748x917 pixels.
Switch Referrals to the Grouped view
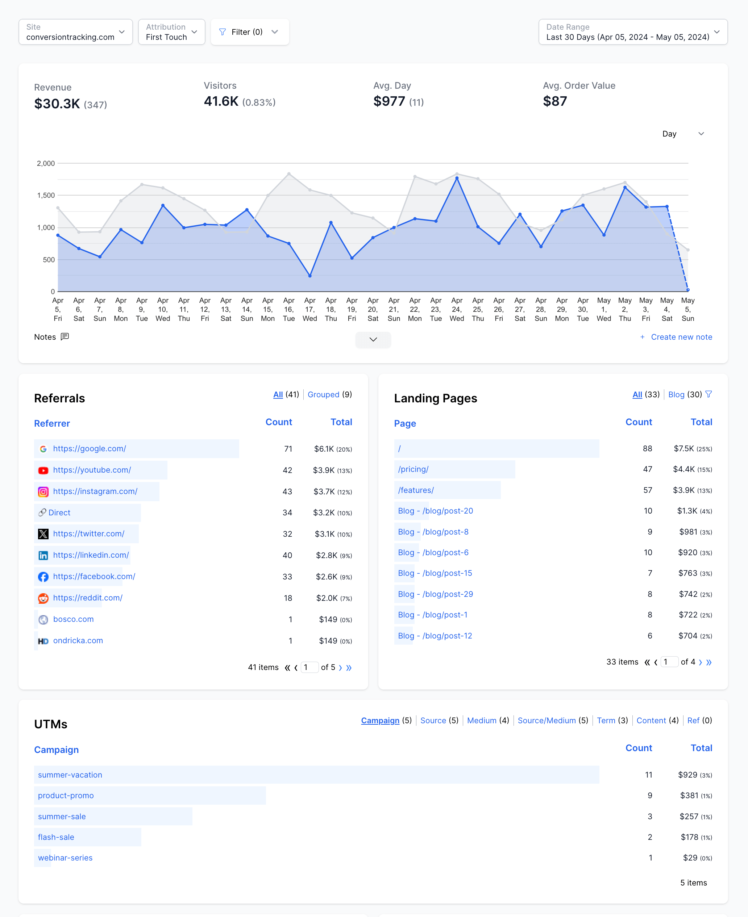pyautogui.click(x=324, y=394)
